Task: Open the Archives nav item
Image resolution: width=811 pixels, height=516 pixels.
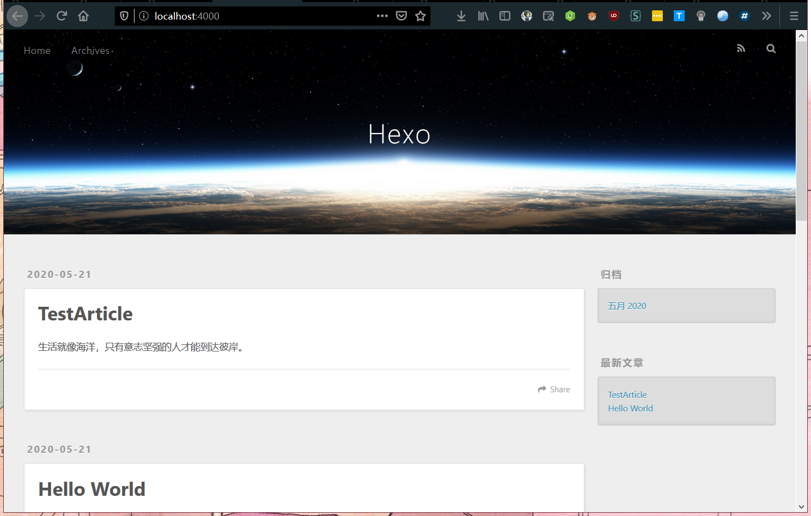Action: [90, 51]
